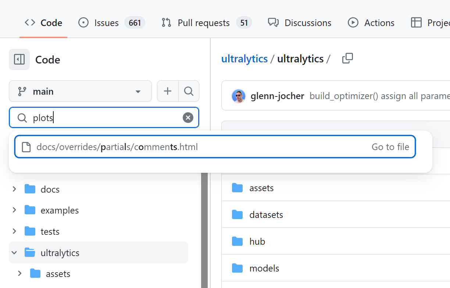Click the add file plus icon

coord(168,91)
